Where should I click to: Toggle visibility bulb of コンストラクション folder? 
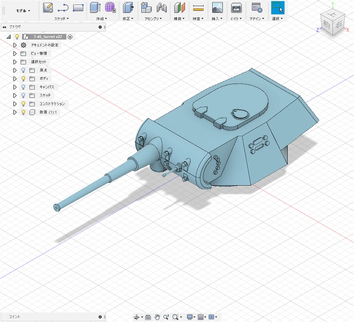coord(23,104)
